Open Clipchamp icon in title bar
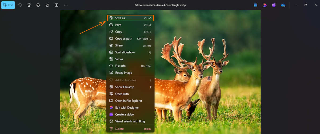This screenshot has height=134, width=320. [x=274, y=5]
